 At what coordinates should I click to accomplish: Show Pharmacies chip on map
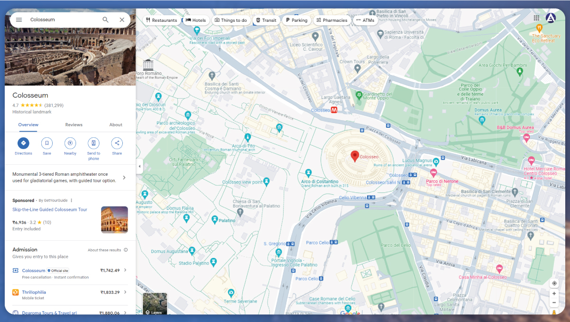coord(332,20)
